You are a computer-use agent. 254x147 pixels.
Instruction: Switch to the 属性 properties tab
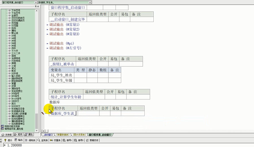[x=29, y=135]
